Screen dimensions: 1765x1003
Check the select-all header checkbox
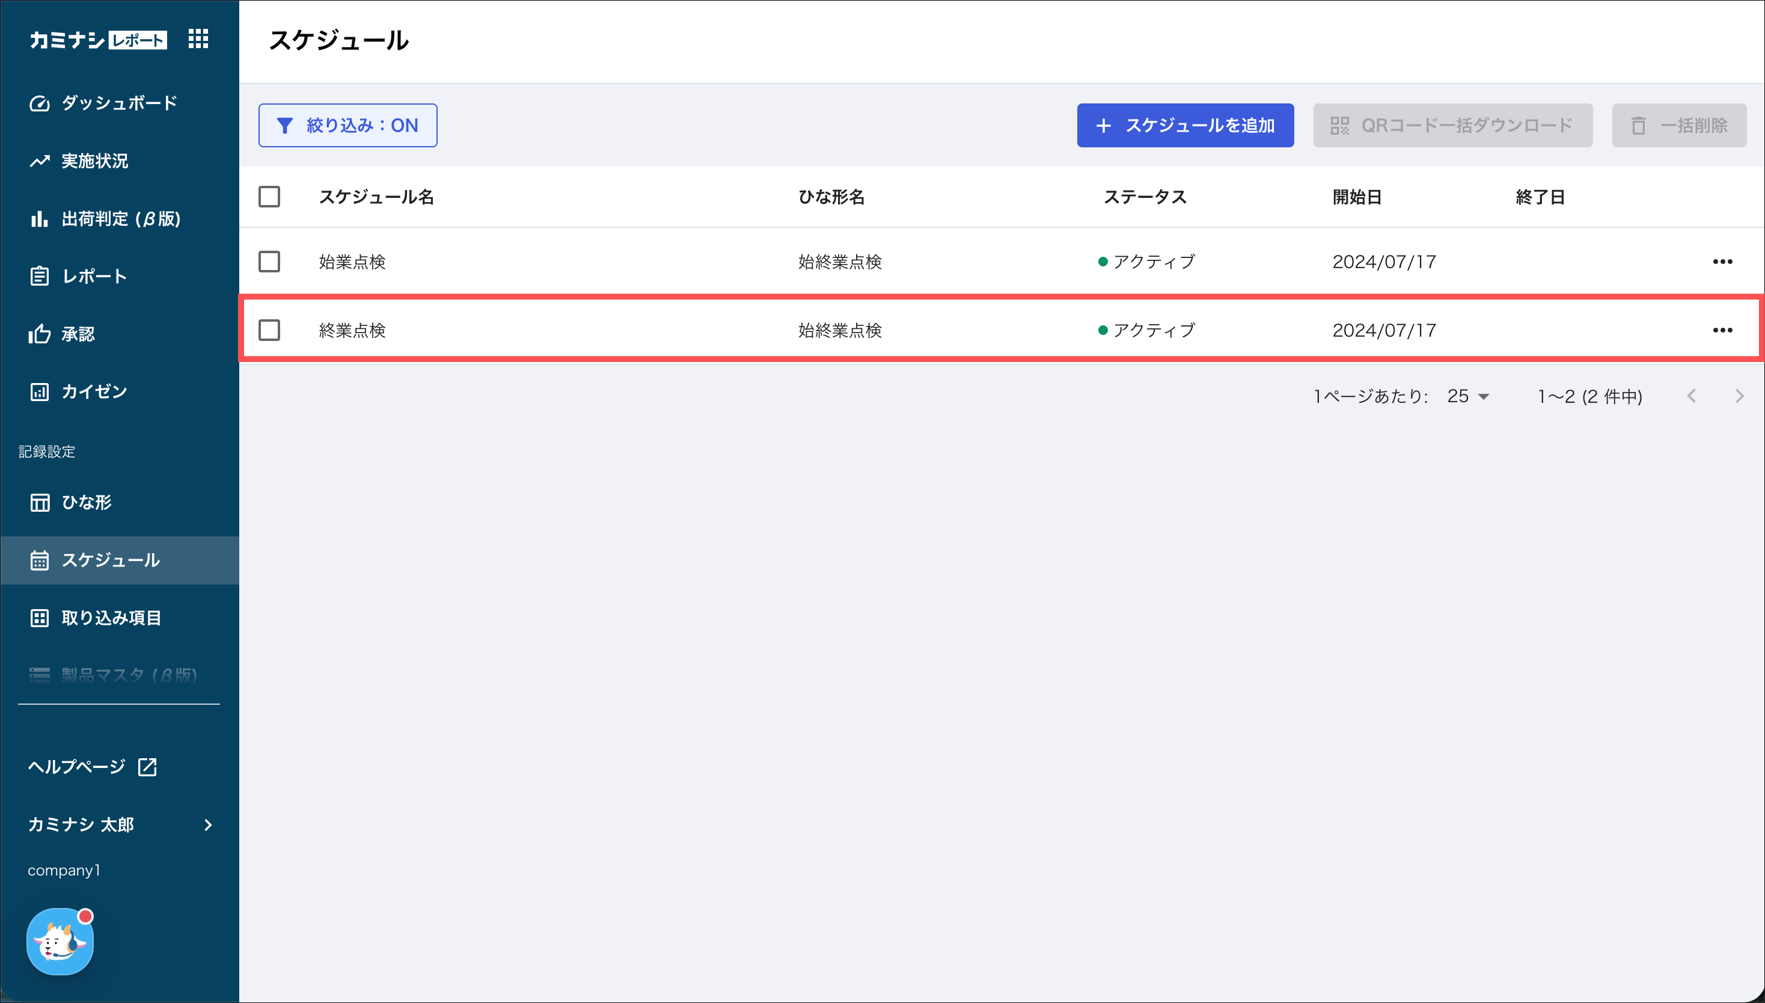click(x=269, y=197)
